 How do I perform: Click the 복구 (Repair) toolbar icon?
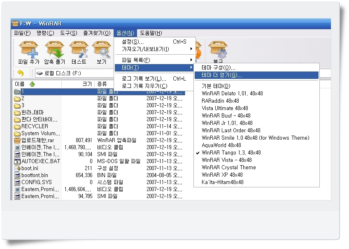[x=218, y=50]
